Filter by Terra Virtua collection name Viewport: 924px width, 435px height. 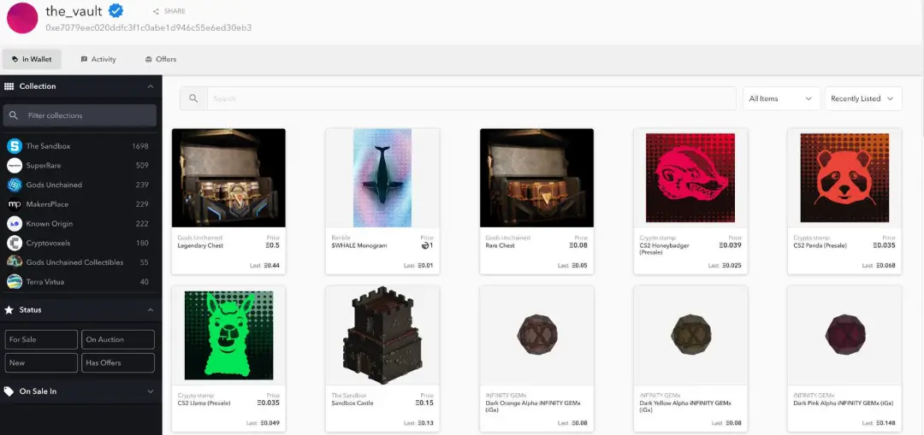[x=44, y=282]
